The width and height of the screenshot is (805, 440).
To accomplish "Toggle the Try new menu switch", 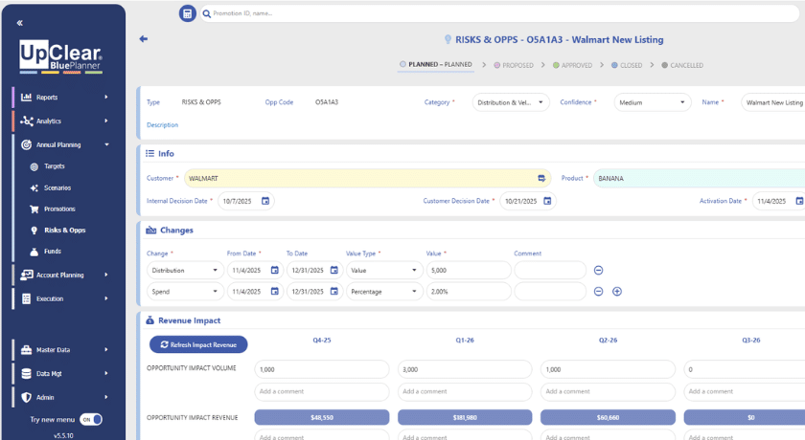I will point(90,419).
